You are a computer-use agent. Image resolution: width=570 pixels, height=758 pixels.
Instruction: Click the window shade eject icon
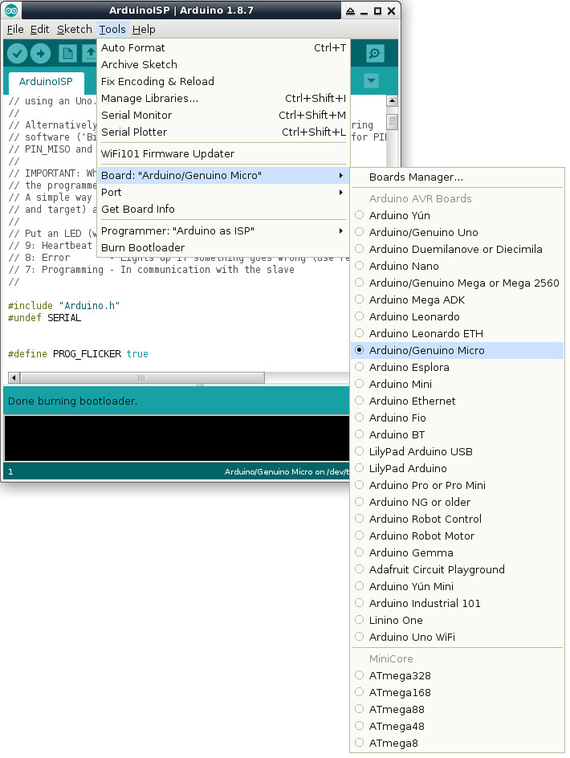point(351,10)
